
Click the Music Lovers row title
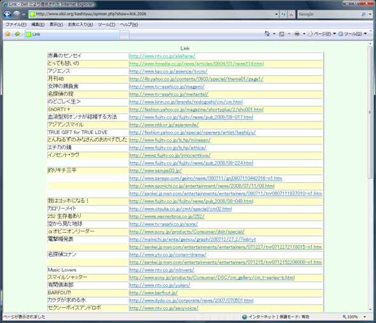tap(62, 270)
